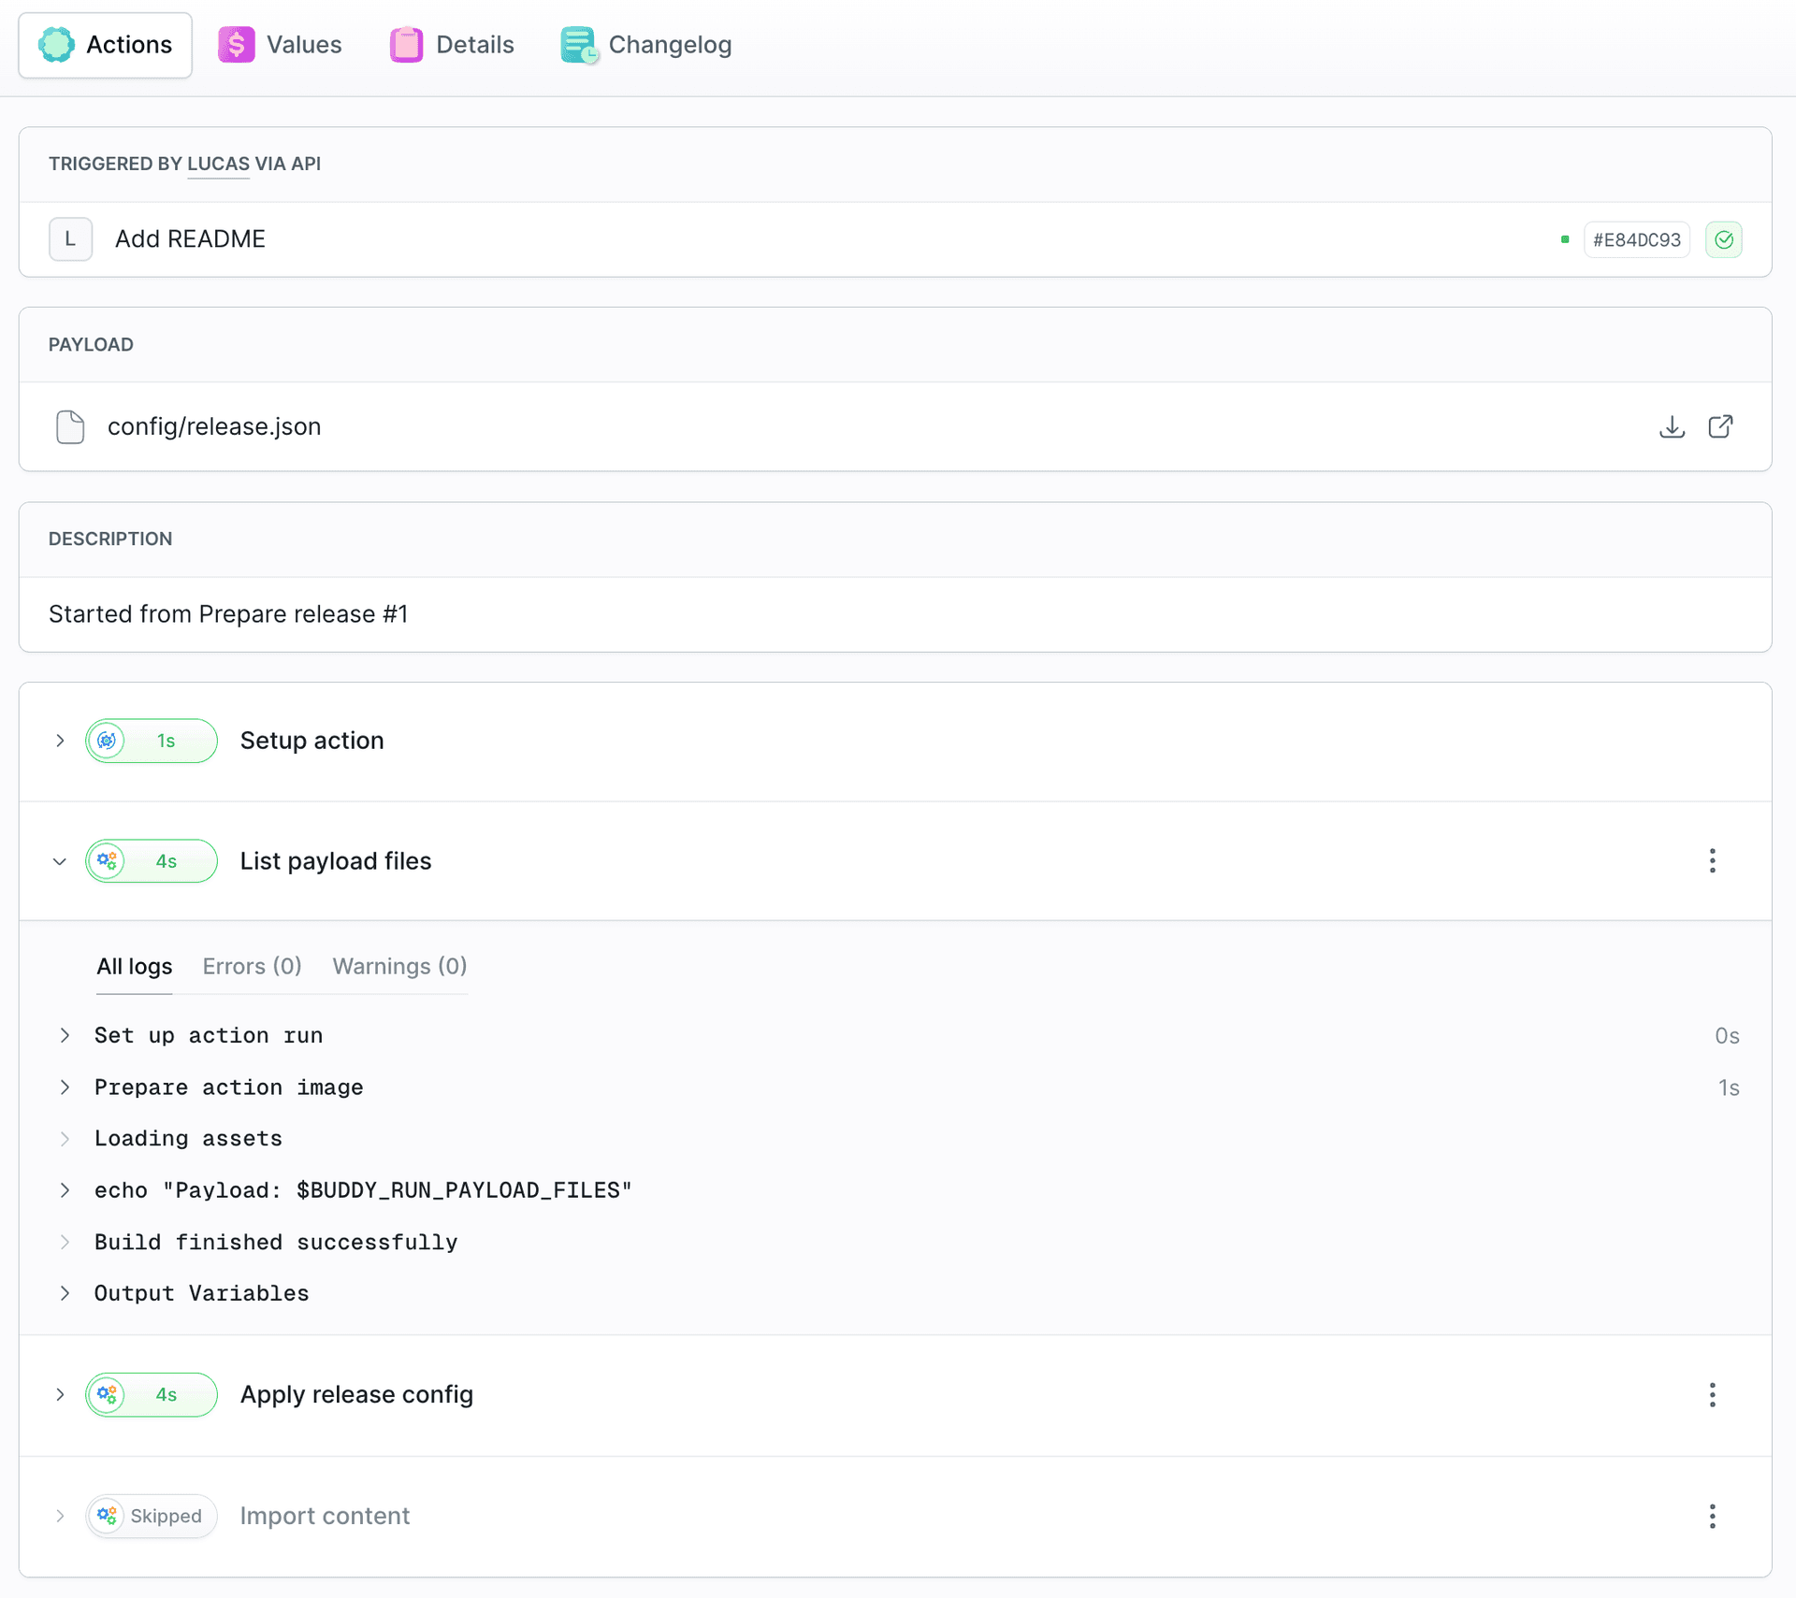Click the Apply release config 4s badge
Image resolution: width=1796 pixels, height=1598 pixels.
[x=152, y=1395]
